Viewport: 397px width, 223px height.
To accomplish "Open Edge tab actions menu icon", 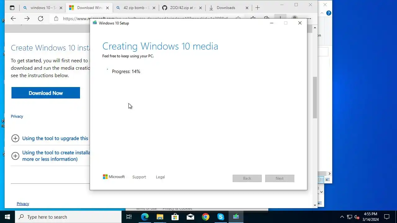I will coord(12,8).
